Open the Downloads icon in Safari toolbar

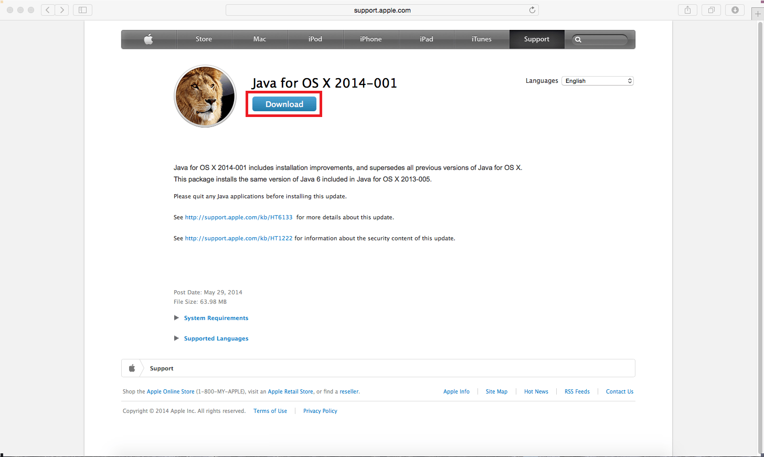[x=735, y=10]
